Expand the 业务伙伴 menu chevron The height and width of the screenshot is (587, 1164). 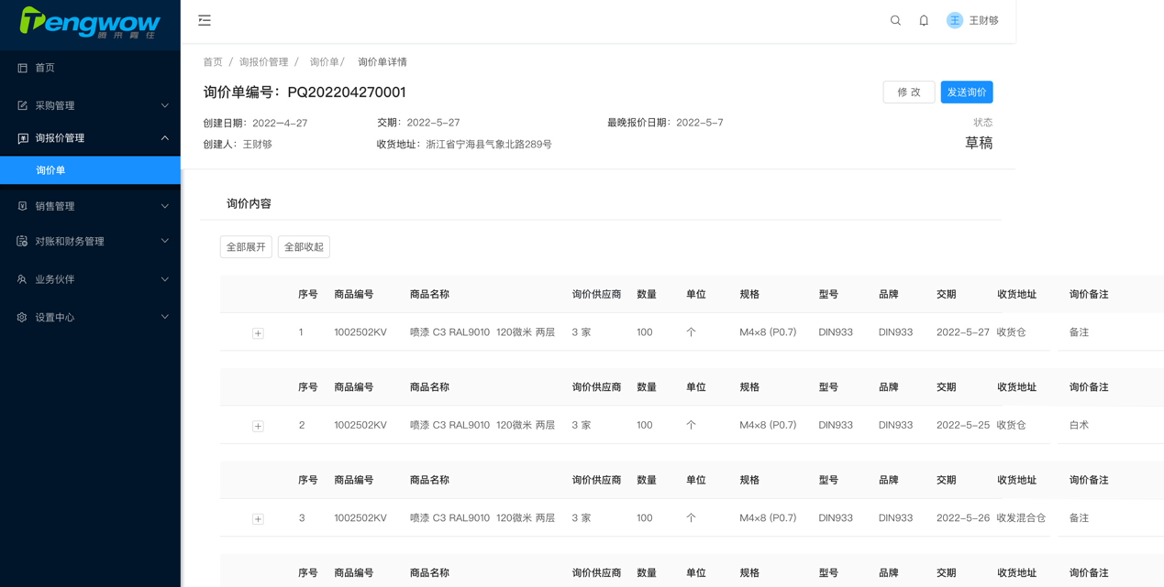[165, 279]
